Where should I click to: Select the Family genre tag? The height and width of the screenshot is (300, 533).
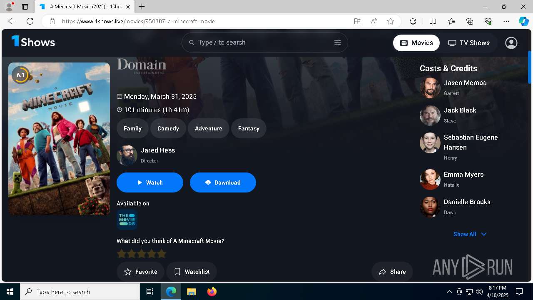pyautogui.click(x=132, y=128)
